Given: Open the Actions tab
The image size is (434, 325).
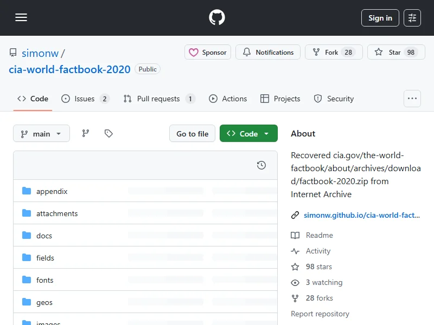Looking at the screenshot, I should [228, 99].
